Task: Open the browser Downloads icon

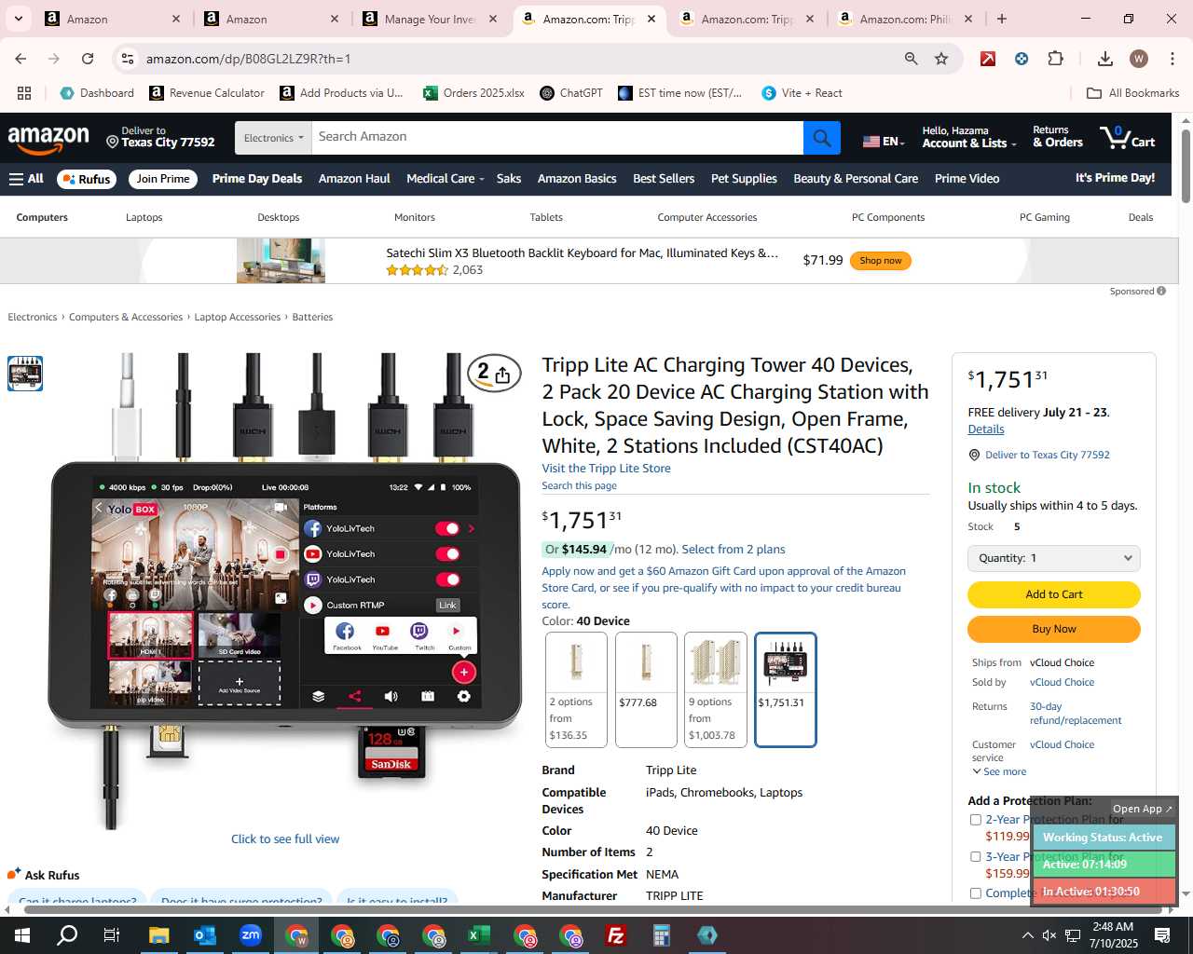Action: click(x=1104, y=59)
